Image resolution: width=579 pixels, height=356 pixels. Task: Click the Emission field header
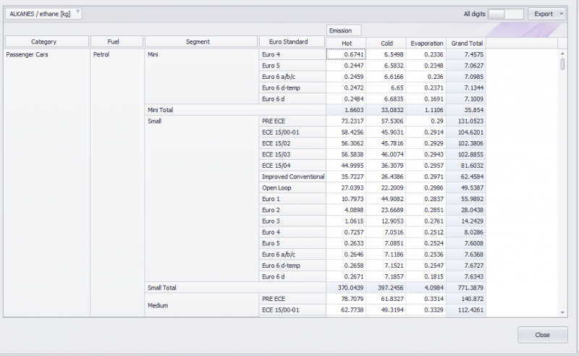pos(343,30)
